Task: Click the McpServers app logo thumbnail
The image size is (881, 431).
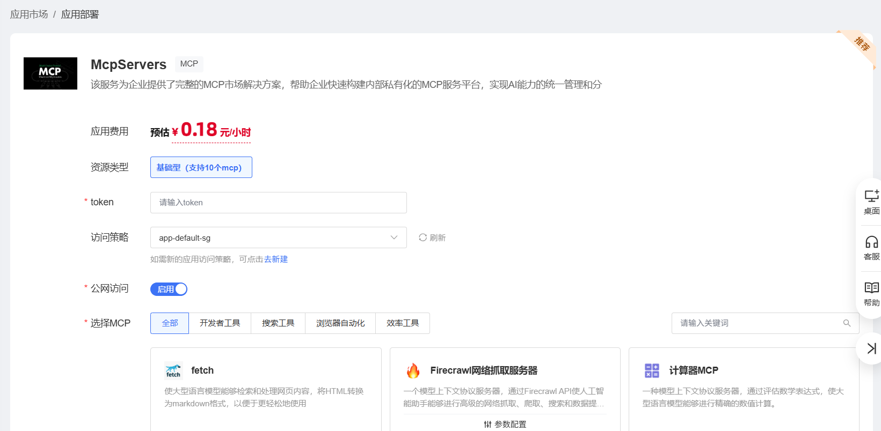Action: (50, 73)
